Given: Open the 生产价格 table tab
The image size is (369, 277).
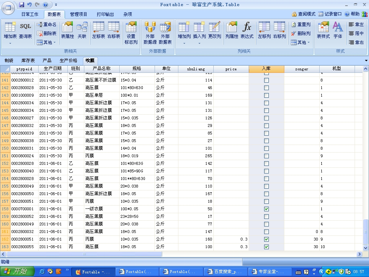Looking at the screenshot, I should 68,61.
